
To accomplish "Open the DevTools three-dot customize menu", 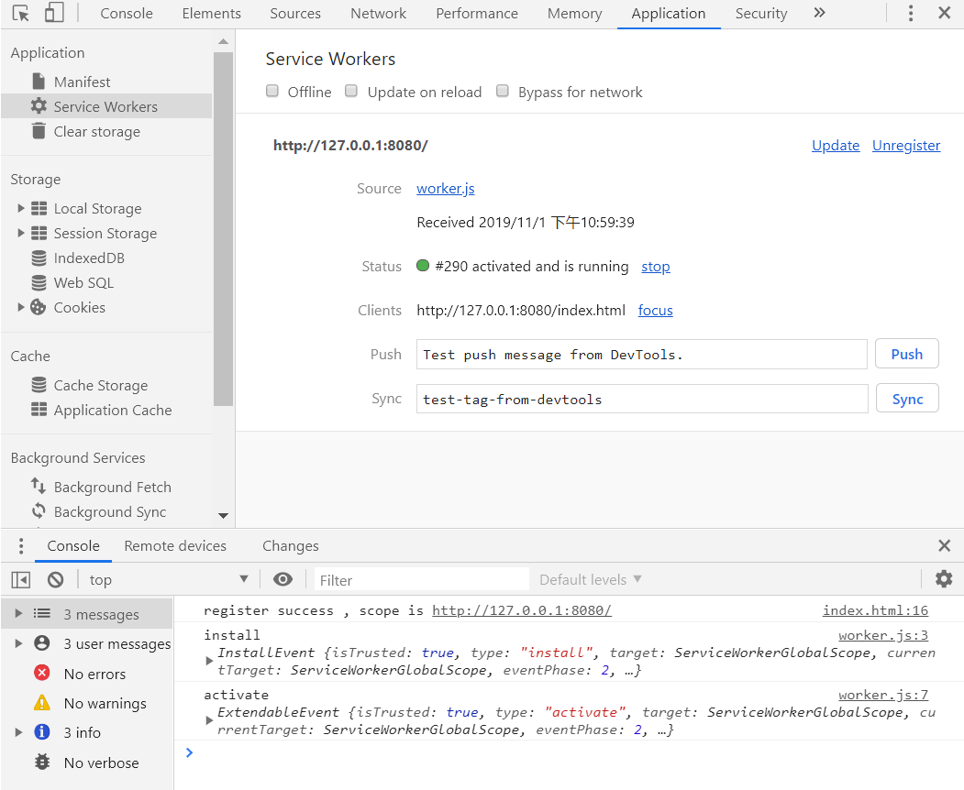I will (911, 13).
